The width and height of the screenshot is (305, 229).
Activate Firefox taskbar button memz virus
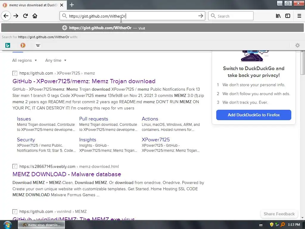coord(41,225)
